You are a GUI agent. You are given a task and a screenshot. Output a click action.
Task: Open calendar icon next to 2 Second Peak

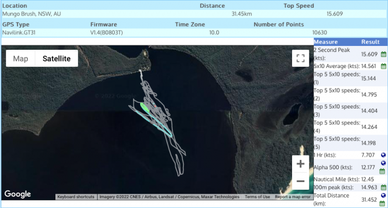(384, 54)
